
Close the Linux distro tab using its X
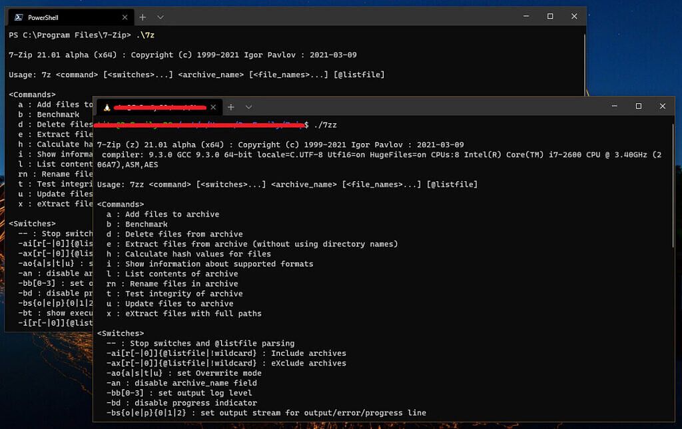213,107
